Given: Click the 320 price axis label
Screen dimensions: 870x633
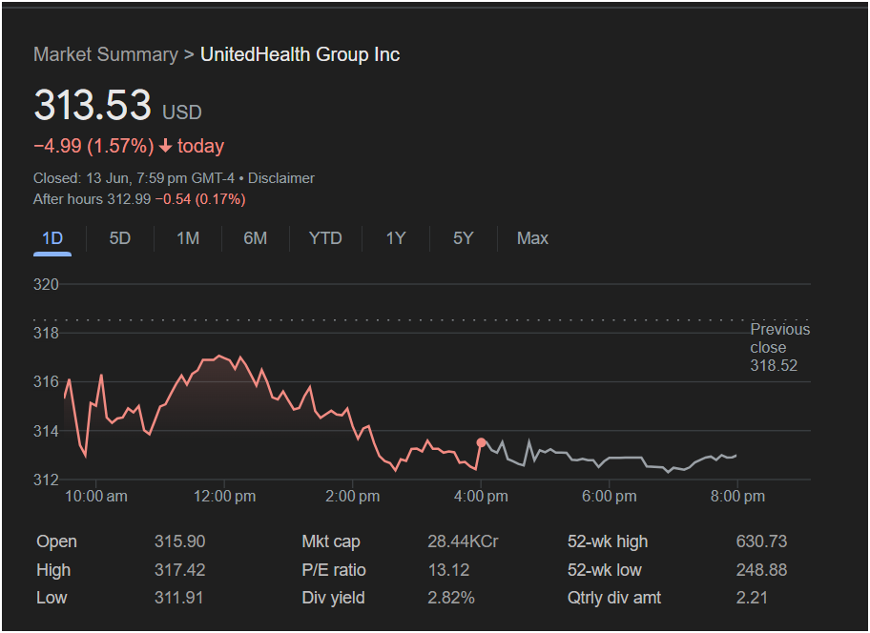Looking at the screenshot, I should [x=46, y=284].
